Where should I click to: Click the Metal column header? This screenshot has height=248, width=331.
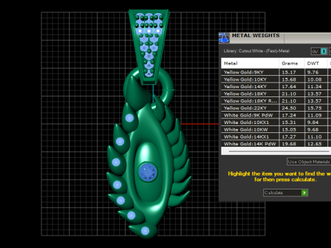click(x=250, y=63)
